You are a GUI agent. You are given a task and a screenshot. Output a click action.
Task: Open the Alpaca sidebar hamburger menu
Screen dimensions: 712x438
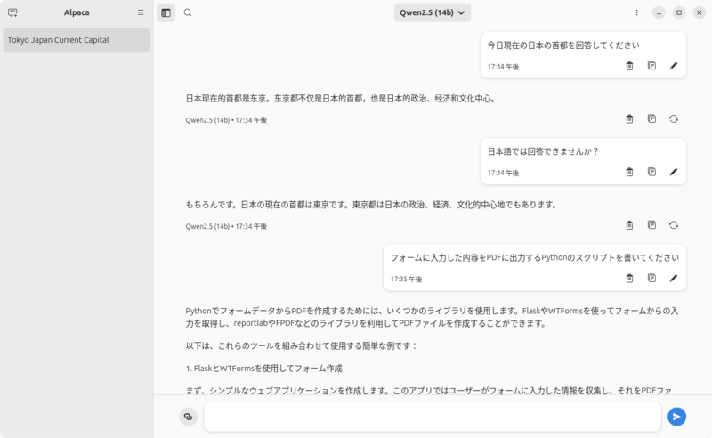tap(141, 12)
